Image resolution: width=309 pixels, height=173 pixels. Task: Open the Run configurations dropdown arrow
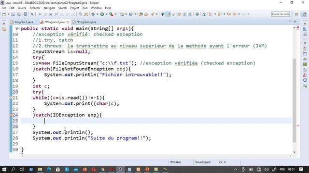pos(106,14)
